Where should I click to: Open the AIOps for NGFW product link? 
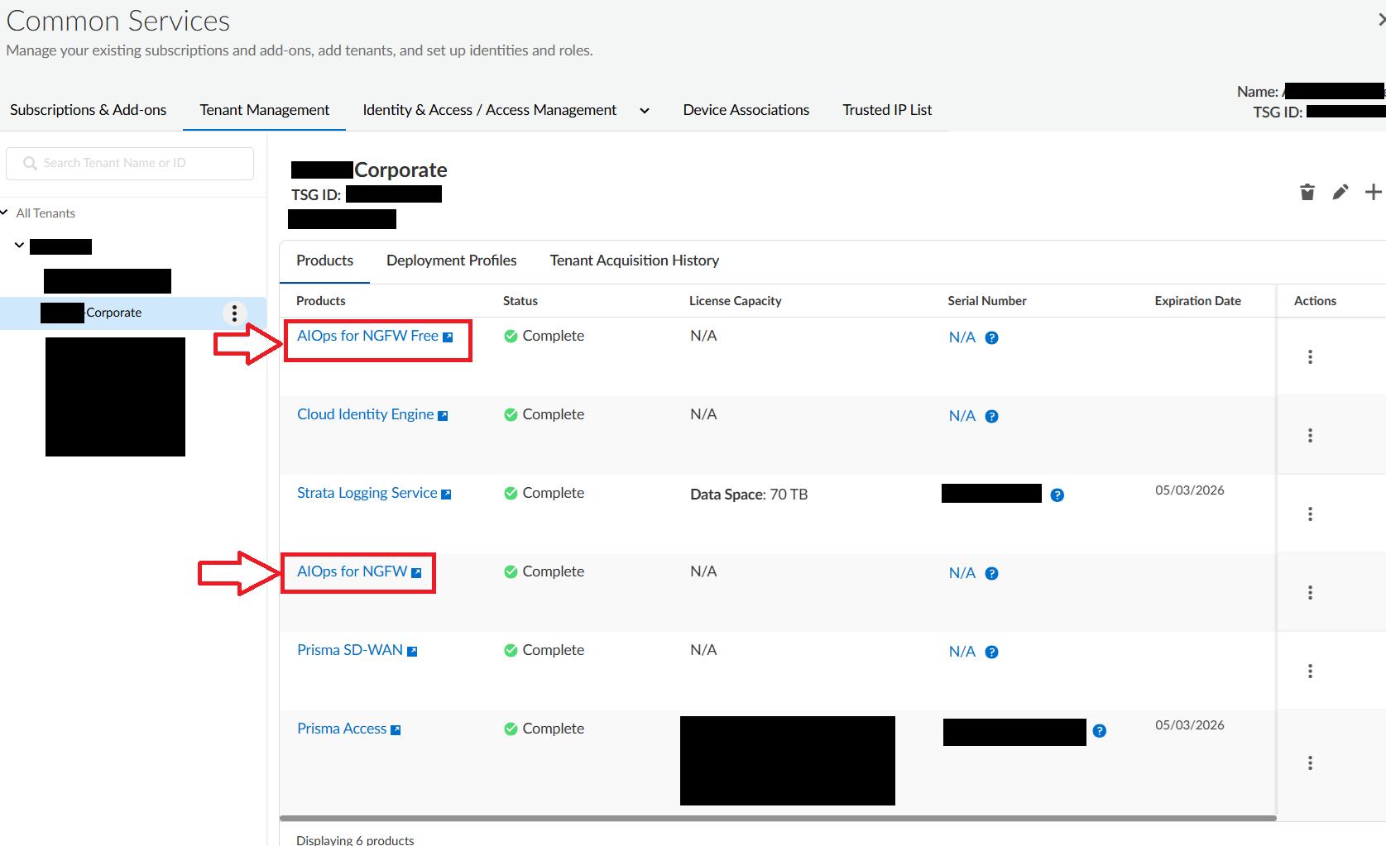click(x=352, y=571)
